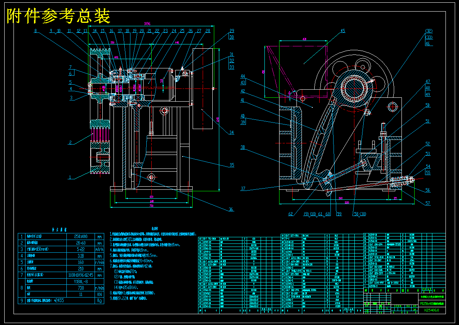459x325 pixels.
Task: Click part callout number 52
Action: pos(428,144)
